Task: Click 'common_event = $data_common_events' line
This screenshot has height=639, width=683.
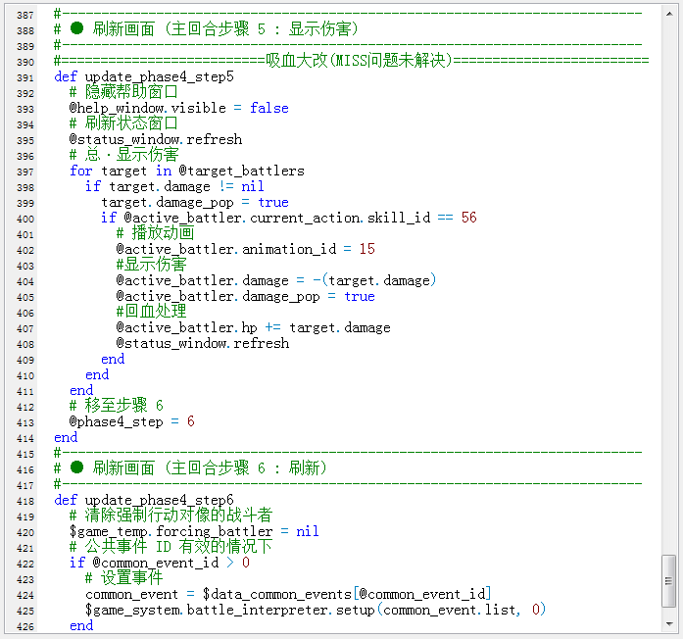Action: pyautogui.click(x=288, y=594)
